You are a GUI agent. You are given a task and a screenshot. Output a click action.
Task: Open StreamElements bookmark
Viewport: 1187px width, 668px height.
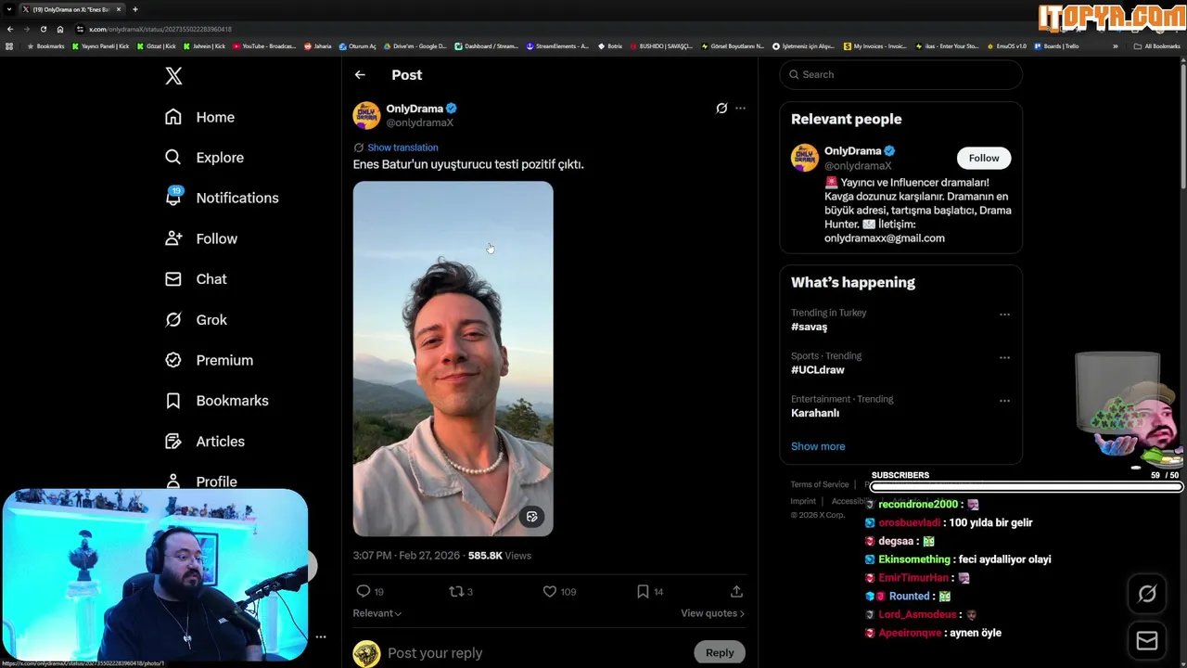click(557, 46)
